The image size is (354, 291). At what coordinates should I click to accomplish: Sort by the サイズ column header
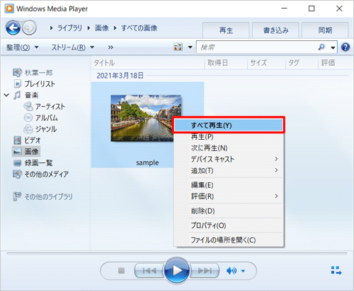(266, 63)
